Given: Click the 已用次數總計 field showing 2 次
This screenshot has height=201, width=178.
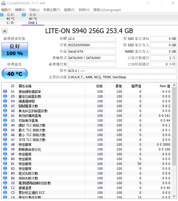Looking at the screenshot, I should click(x=164, y=58).
